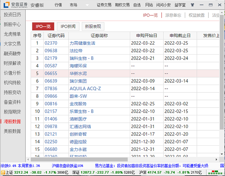This screenshot has height=176, width=225.
Task: Sort by 申购开始日 column header
Action: click(147, 36)
